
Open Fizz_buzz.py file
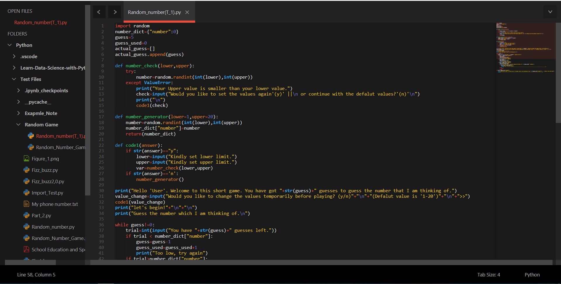pyautogui.click(x=45, y=170)
